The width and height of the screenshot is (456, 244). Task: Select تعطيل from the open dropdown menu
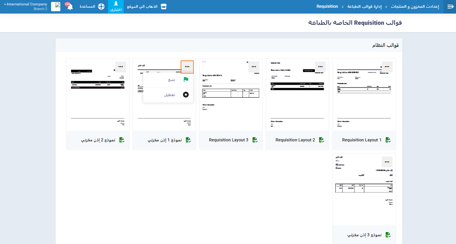[x=169, y=95]
